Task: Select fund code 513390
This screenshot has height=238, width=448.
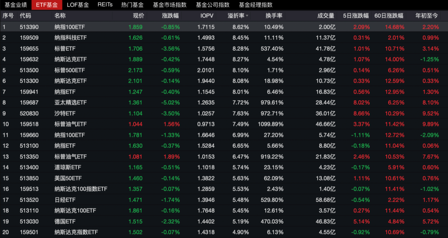Action: (29, 27)
